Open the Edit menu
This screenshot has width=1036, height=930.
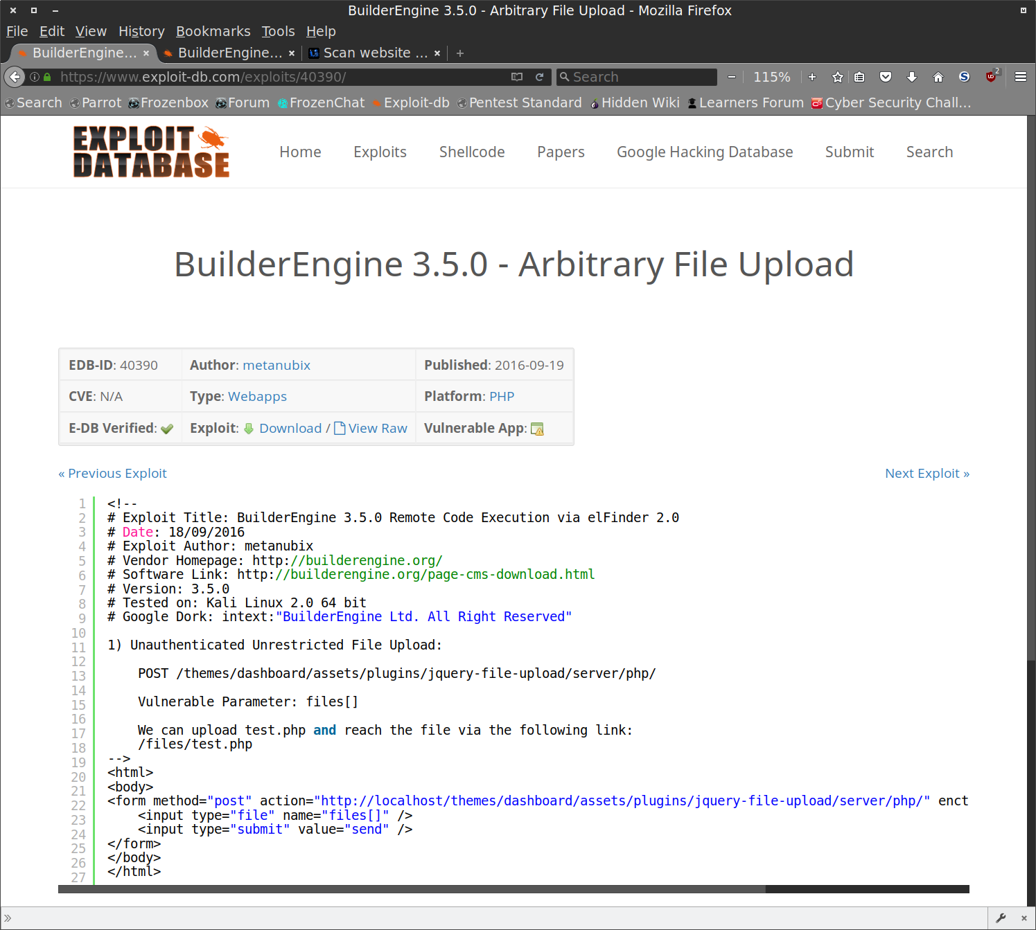pyautogui.click(x=52, y=31)
